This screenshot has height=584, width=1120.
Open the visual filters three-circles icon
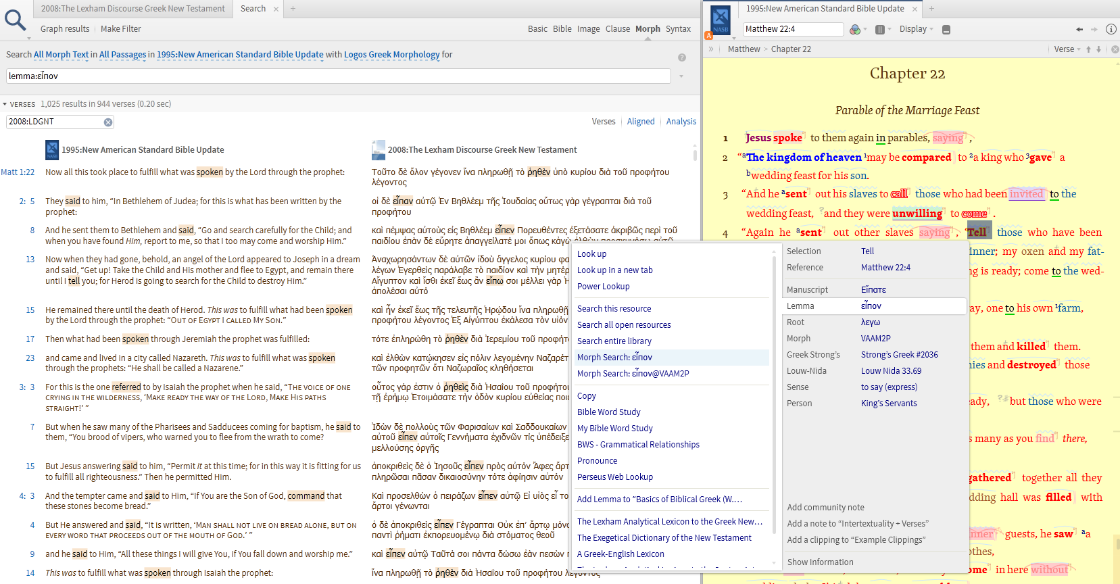[855, 29]
